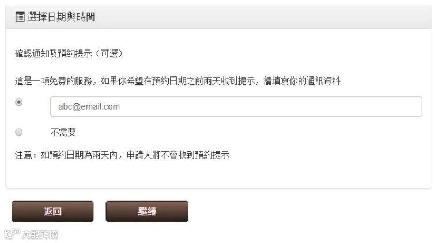Click the 申請人將不會收到預約提示 phrase
The height and width of the screenshot is (243, 438).
pyautogui.click(x=178, y=155)
